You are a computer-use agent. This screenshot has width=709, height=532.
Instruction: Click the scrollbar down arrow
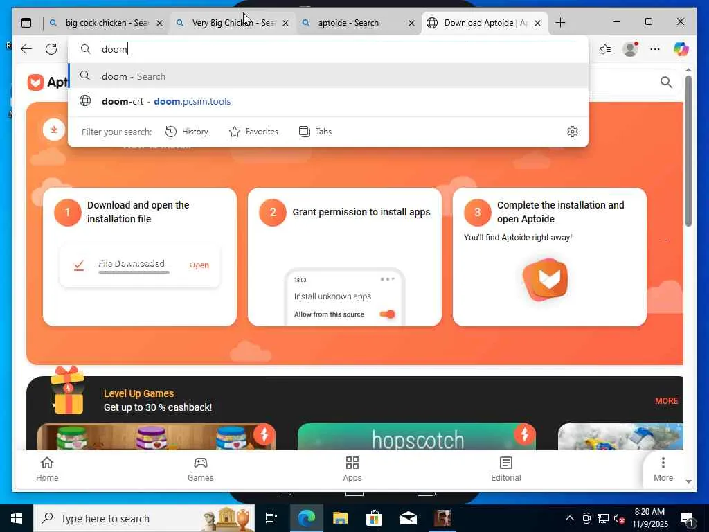[x=688, y=482]
